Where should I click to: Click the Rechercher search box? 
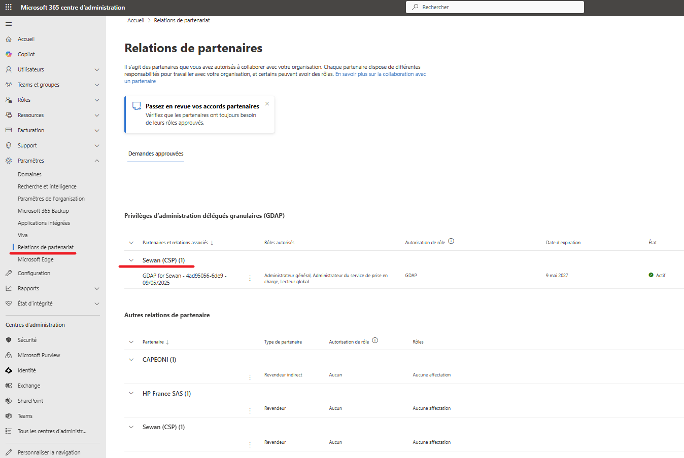495,7
